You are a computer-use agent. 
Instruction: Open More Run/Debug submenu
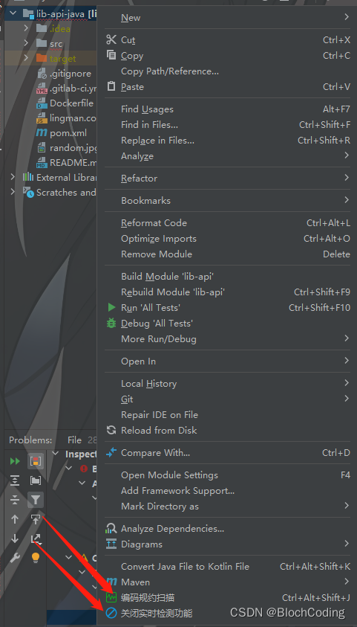point(227,338)
